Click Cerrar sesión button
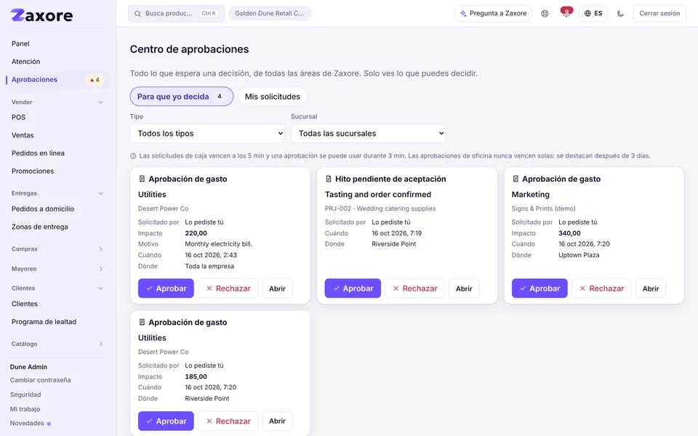The image size is (698, 436). [x=659, y=13]
